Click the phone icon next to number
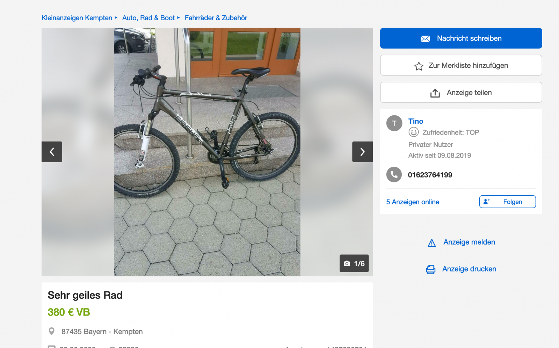 (394, 175)
